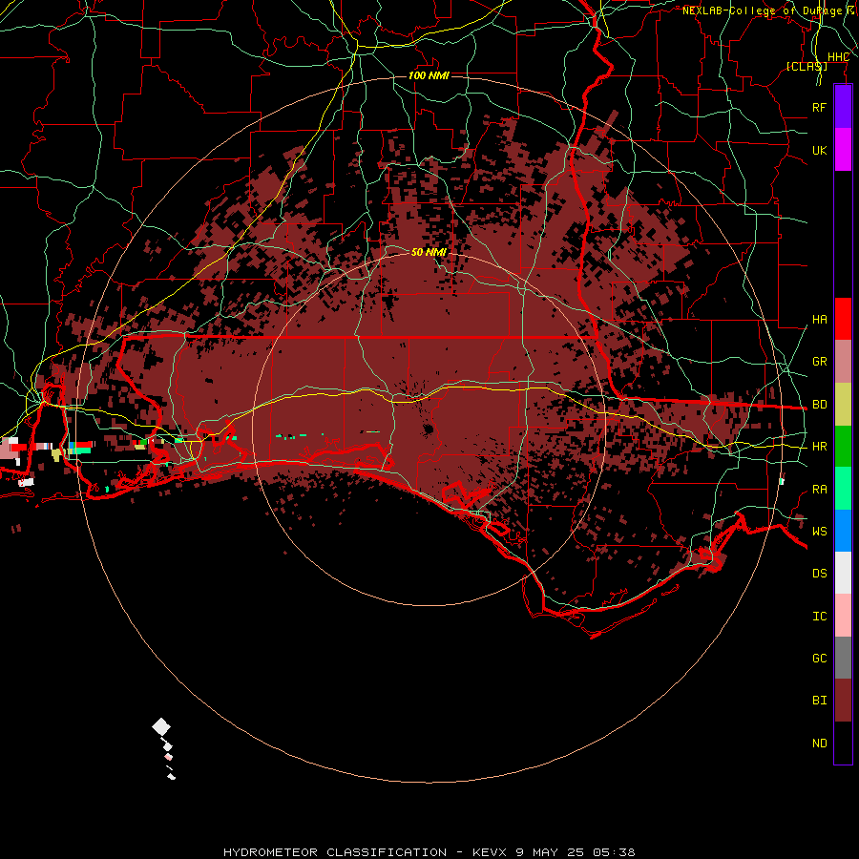Image resolution: width=859 pixels, height=859 pixels.
Task: Click the 50 NMI range ring label
Action: (429, 252)
